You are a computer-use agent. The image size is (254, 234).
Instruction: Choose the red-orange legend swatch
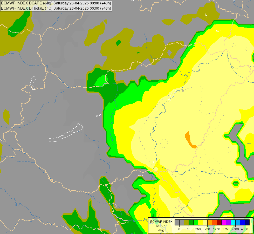tap(214, 222)
